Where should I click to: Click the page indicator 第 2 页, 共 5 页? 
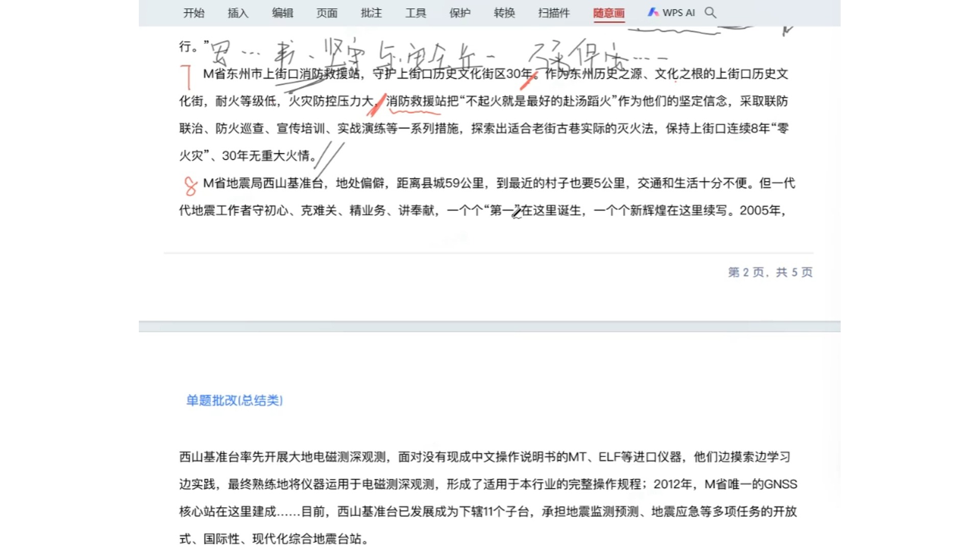tap(770, 272)
